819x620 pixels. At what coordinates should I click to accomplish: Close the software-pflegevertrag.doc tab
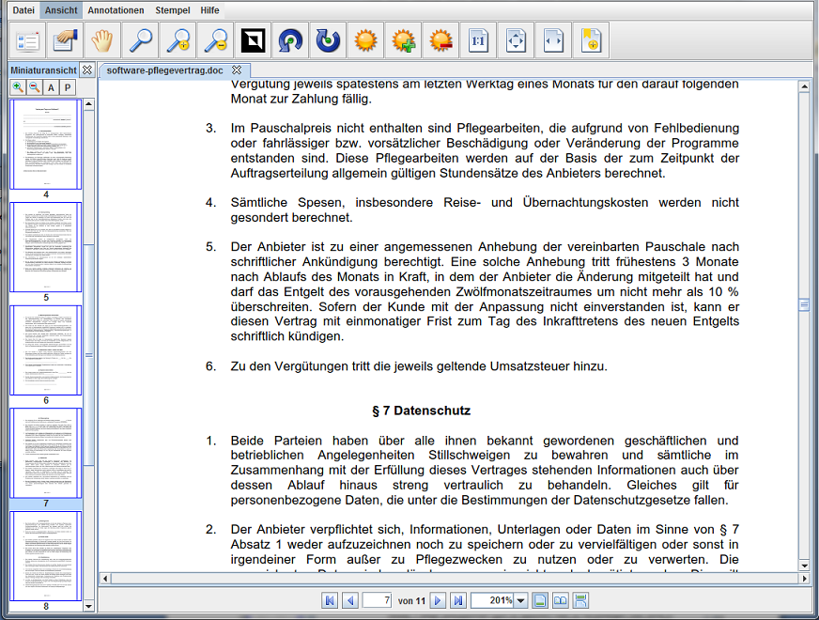click(x=237, y=70)
